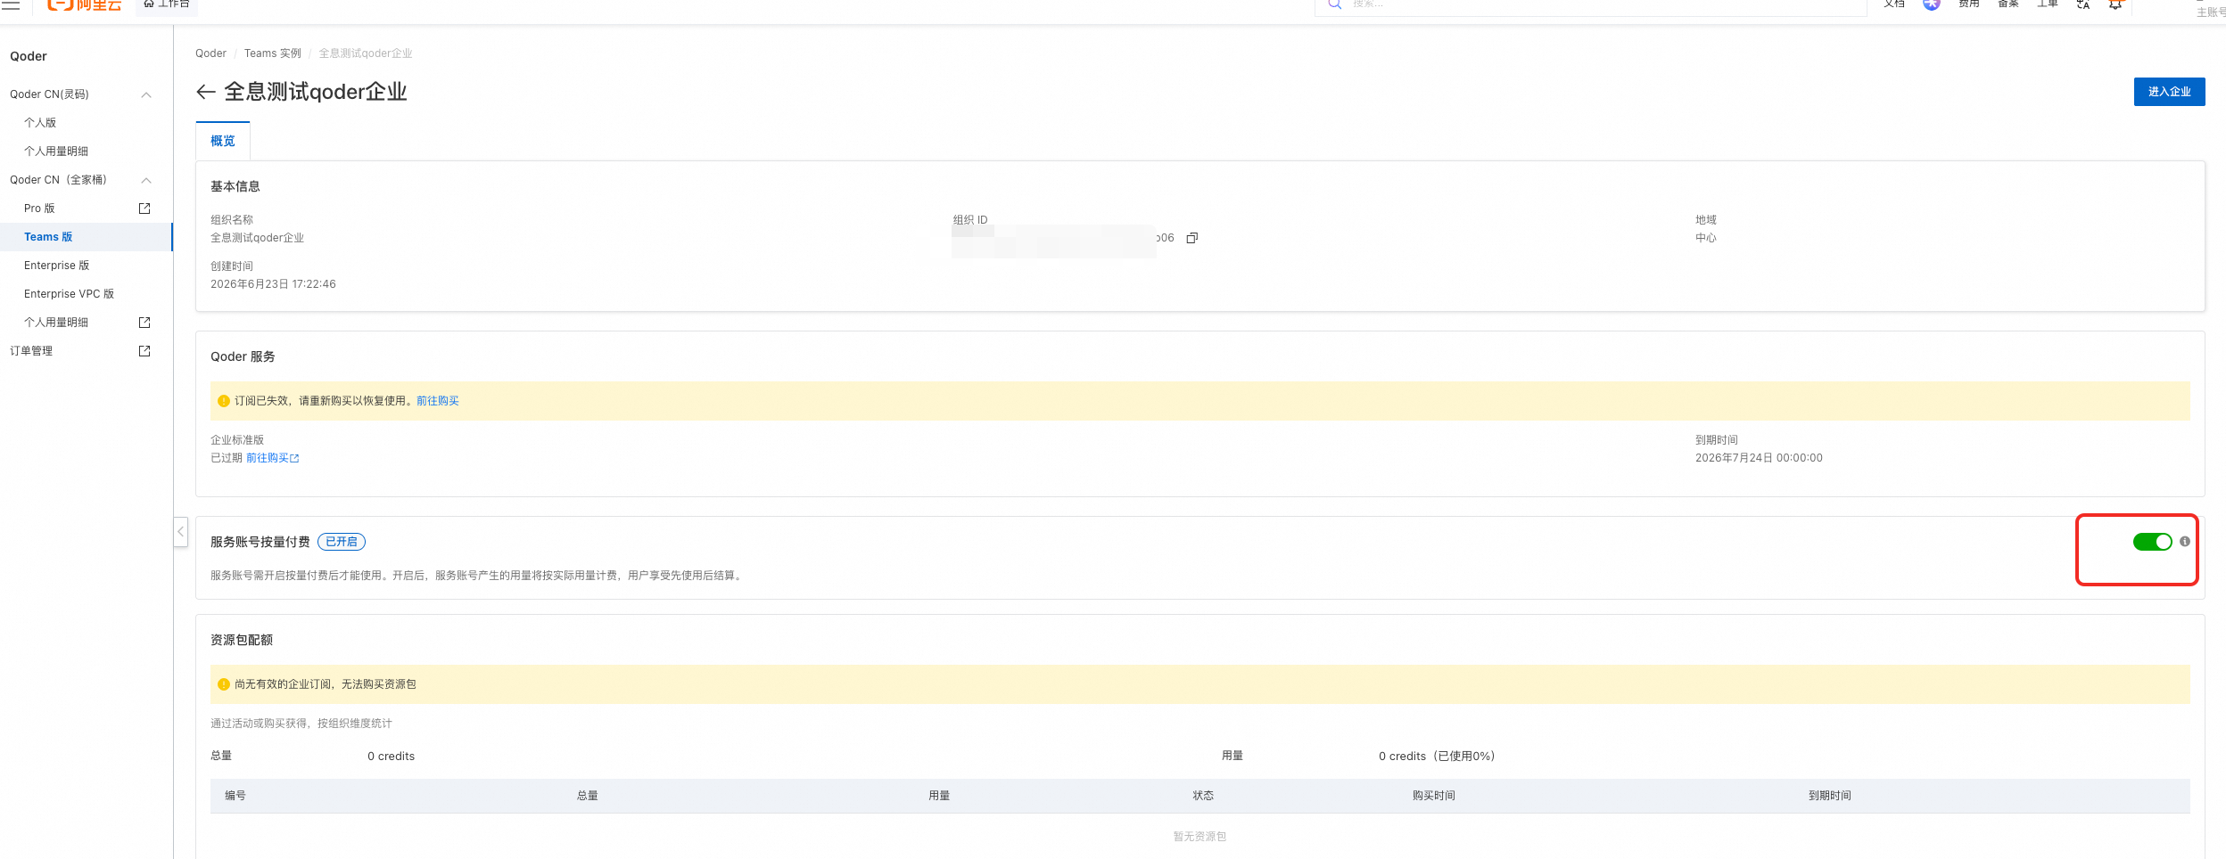Select Pro 版 in the sidebar

pyautogui.click(x=39, y=209)
